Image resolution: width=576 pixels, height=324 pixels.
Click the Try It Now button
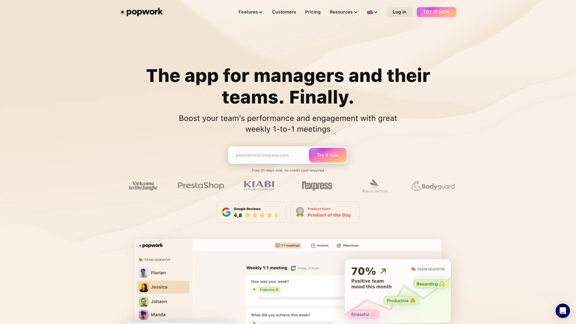436,11
